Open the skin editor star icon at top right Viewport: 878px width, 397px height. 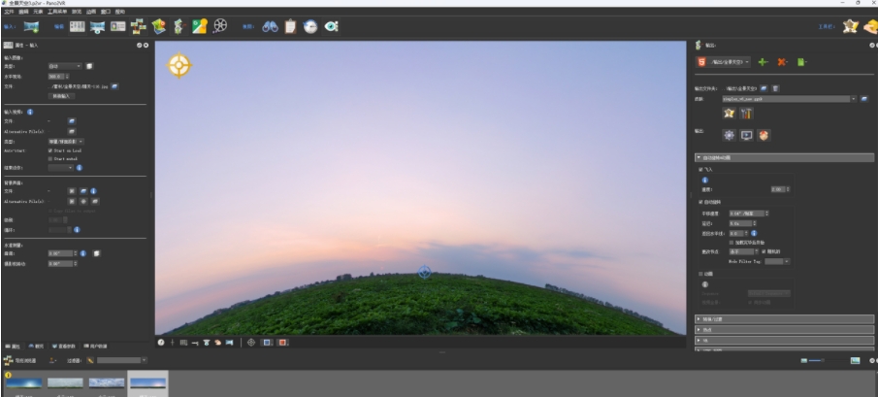pos(850,26)
